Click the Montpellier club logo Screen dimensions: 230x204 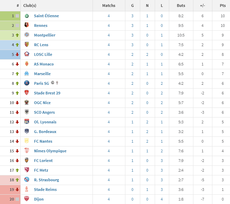click(x=27, y=35)
